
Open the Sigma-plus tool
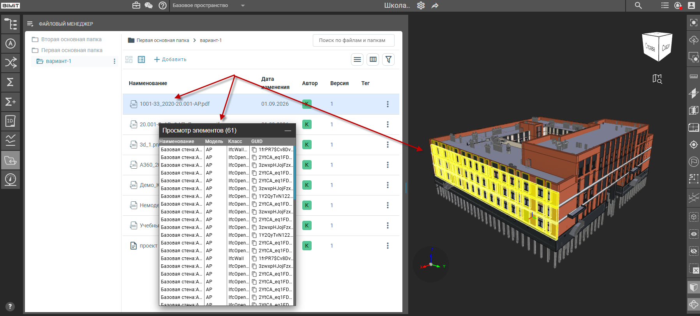[11, 102]
